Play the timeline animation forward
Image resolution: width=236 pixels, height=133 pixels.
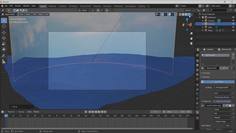point(99,112)
